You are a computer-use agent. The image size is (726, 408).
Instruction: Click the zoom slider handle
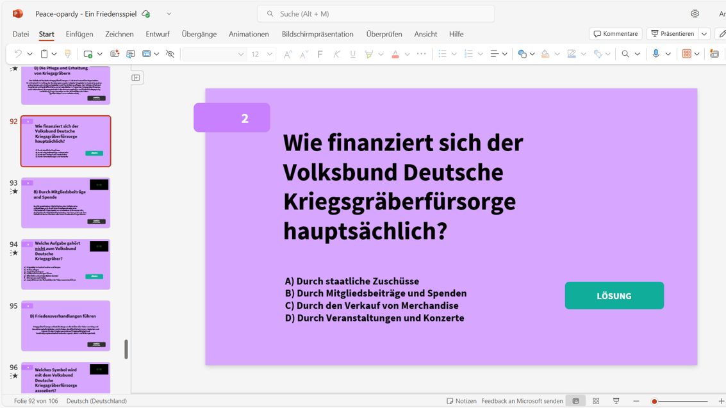(654, 401)
